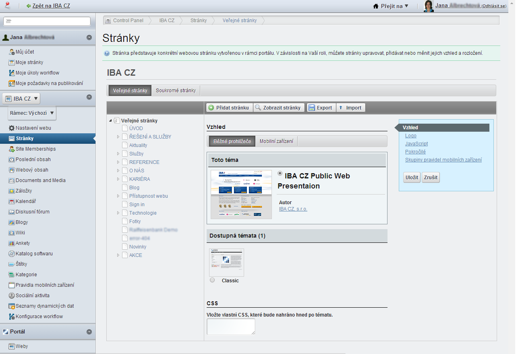Screen dimensions: 516x354
Task: Click Moje požadavky na publikování icon
Action: pos(12,83)
